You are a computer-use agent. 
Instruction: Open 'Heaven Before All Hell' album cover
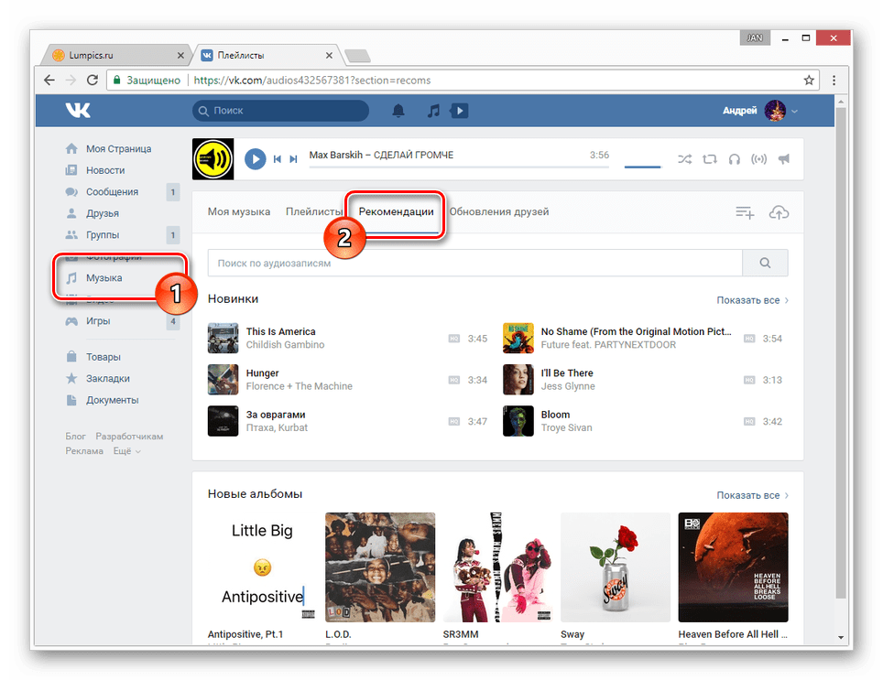733,567
